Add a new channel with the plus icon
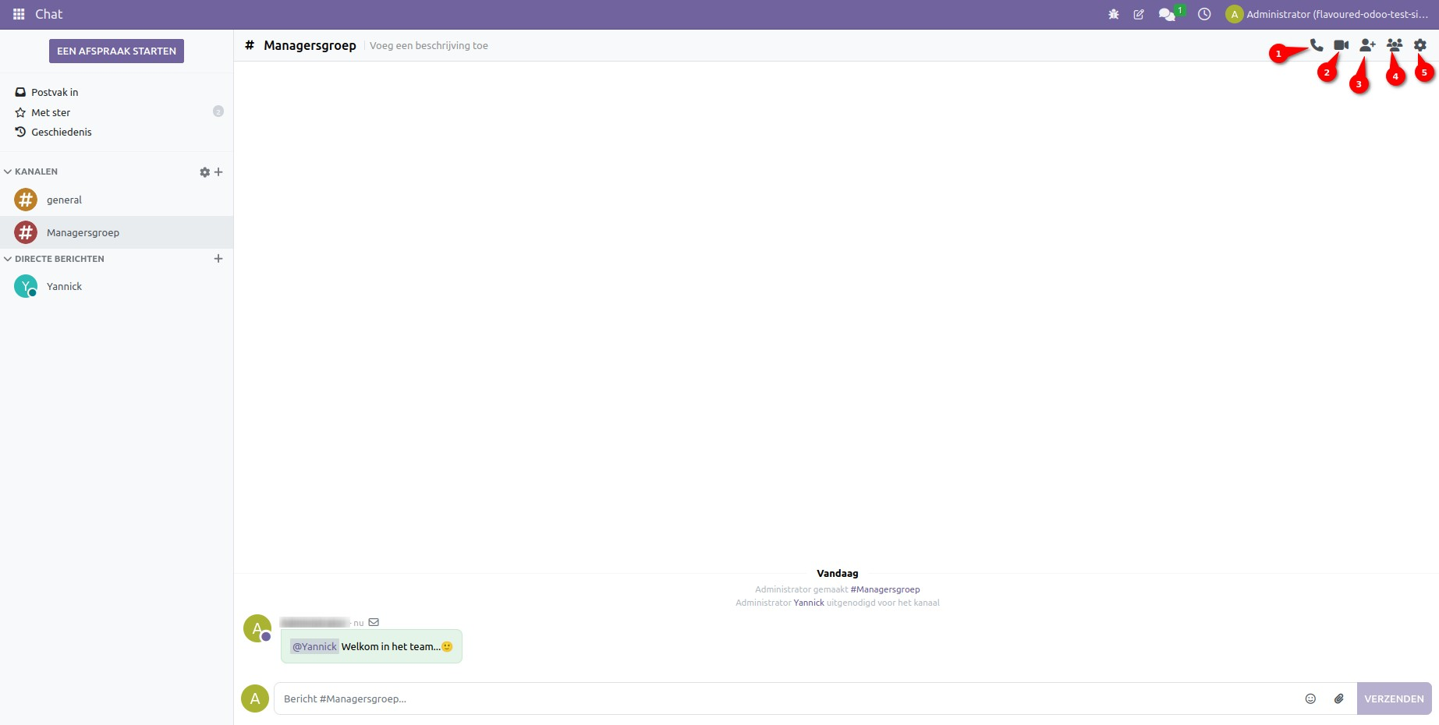Image resolution: width=1439 pixels, height=725 pixels. point(218,172)
